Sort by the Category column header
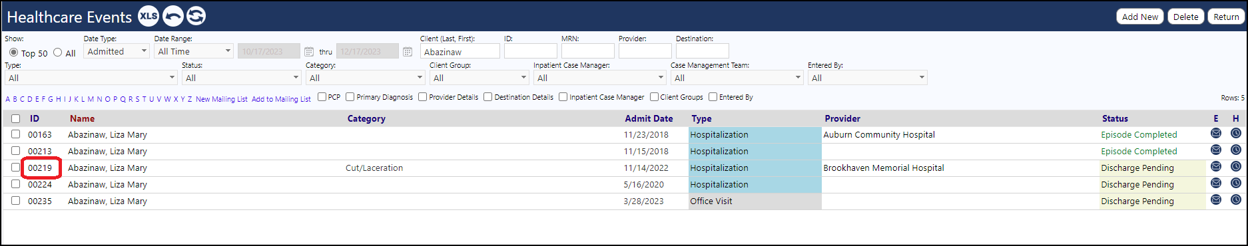 366,118
